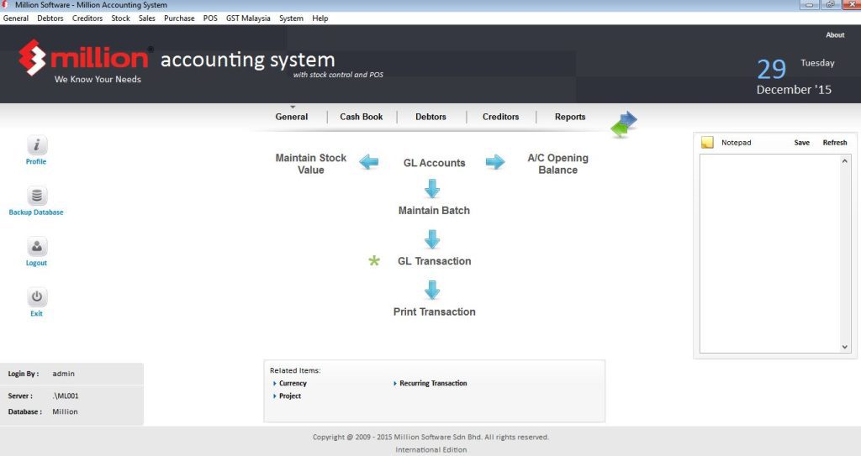Screen dimensions: 861x456
Task: Click down arrow above Print Transaction
Action: (432, 290)
